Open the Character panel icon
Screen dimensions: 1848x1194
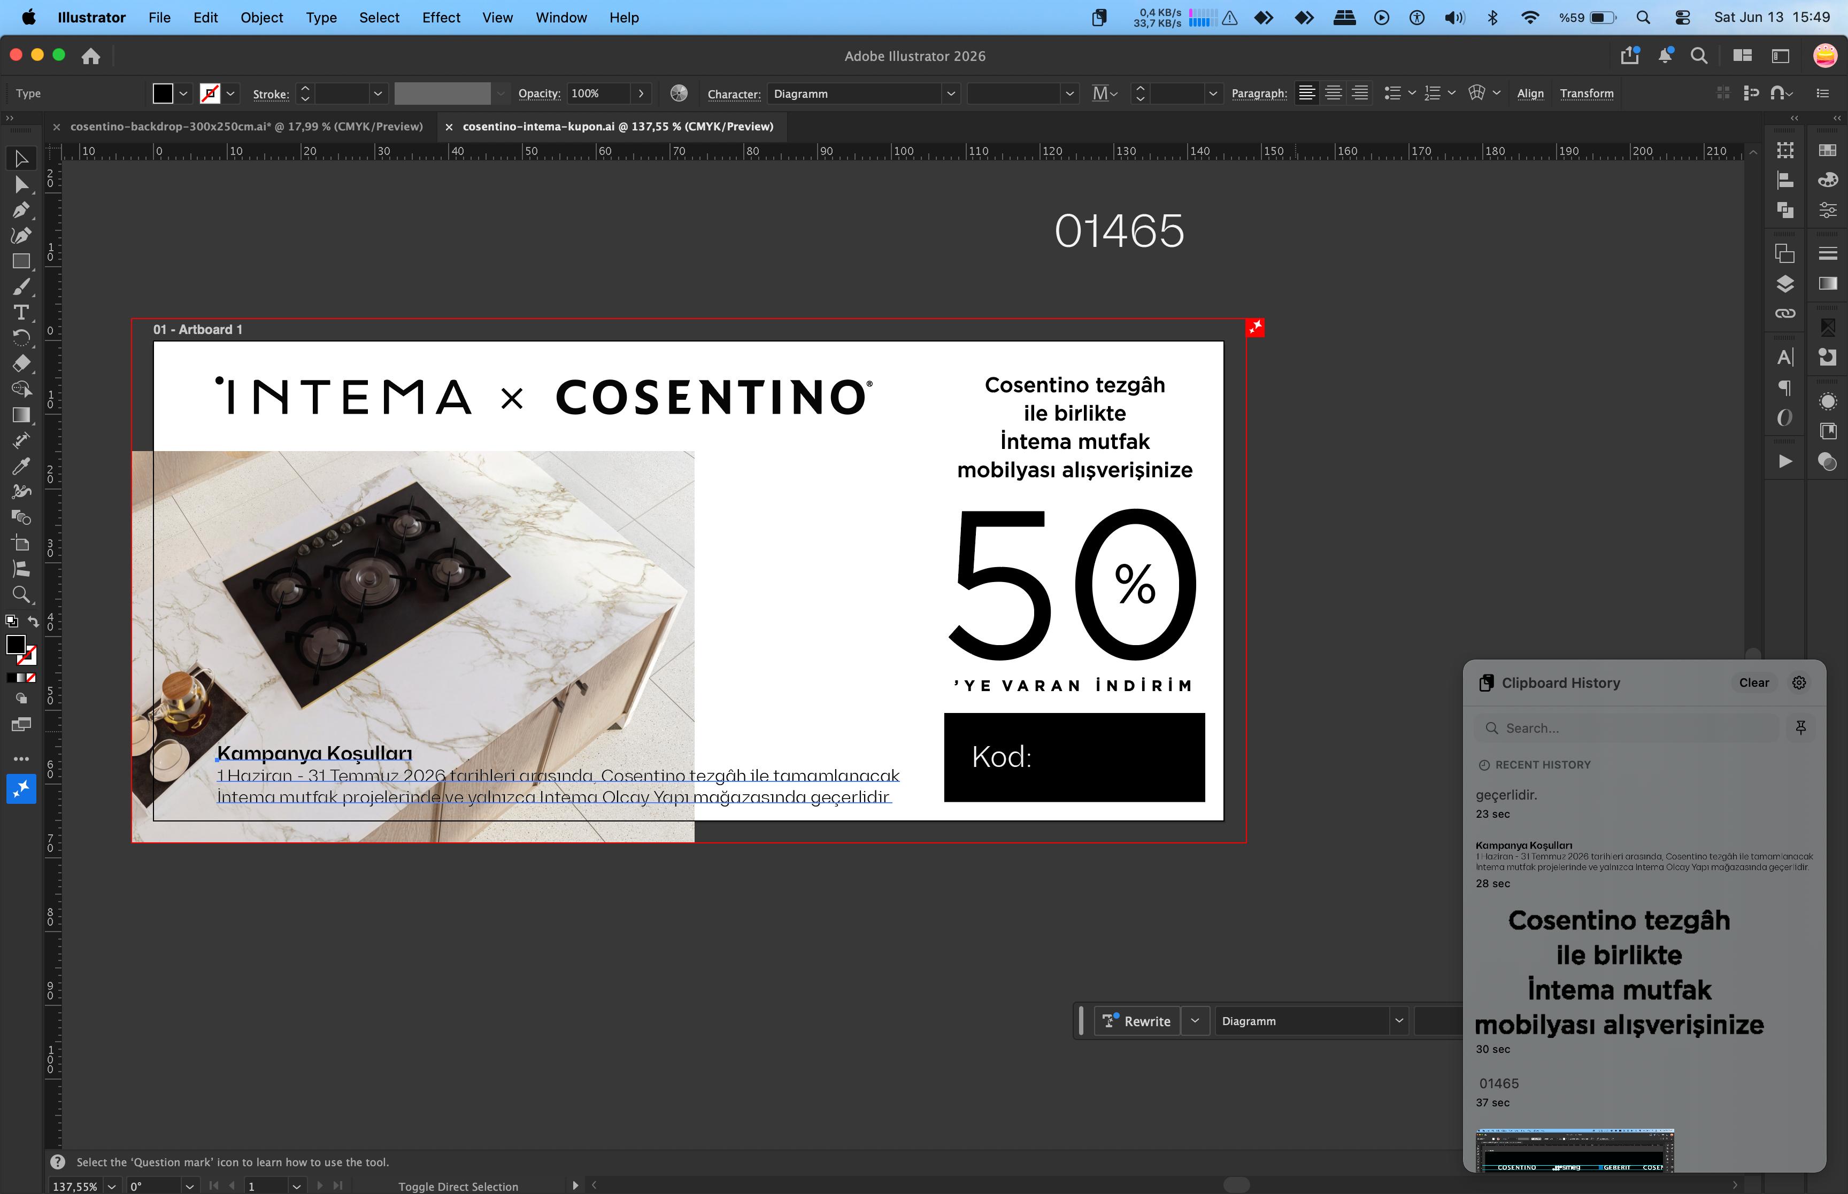pyautogui.click(x=1785, y=358)
